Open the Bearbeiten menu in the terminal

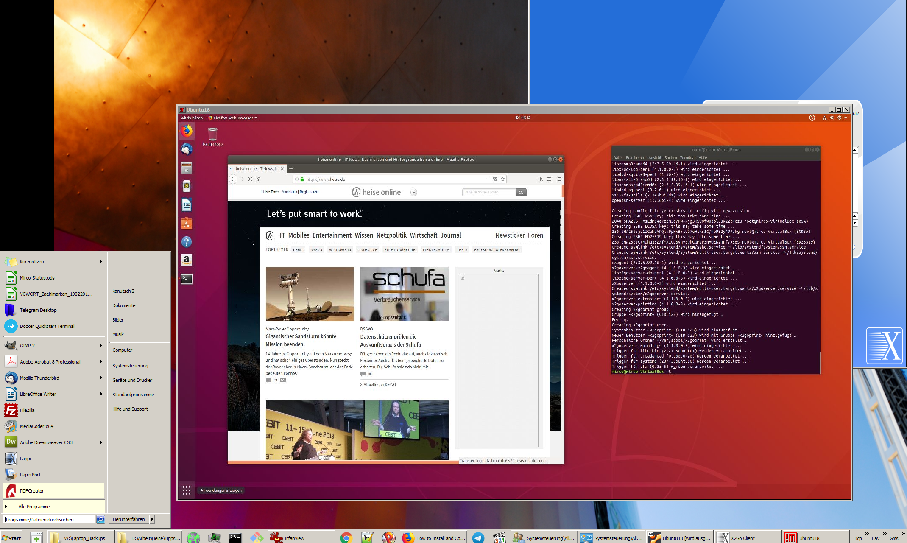pyautogui.click(x=634, y=157)
